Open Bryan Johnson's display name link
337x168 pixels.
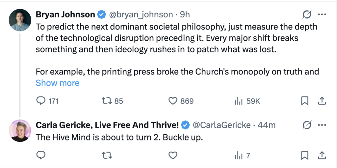65,14
